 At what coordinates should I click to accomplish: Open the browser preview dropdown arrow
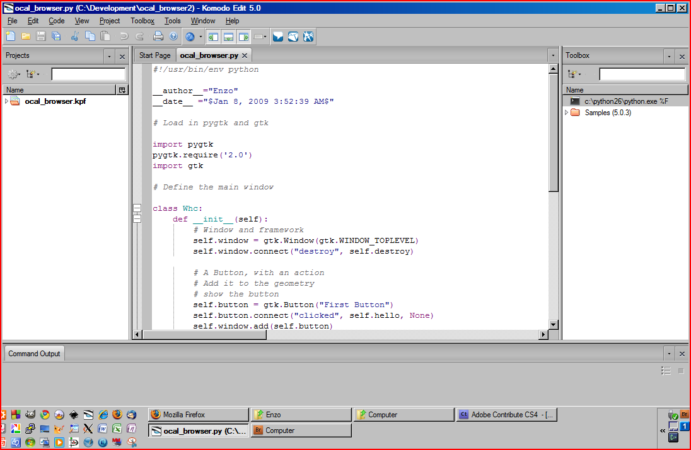[x=200, y=37]
